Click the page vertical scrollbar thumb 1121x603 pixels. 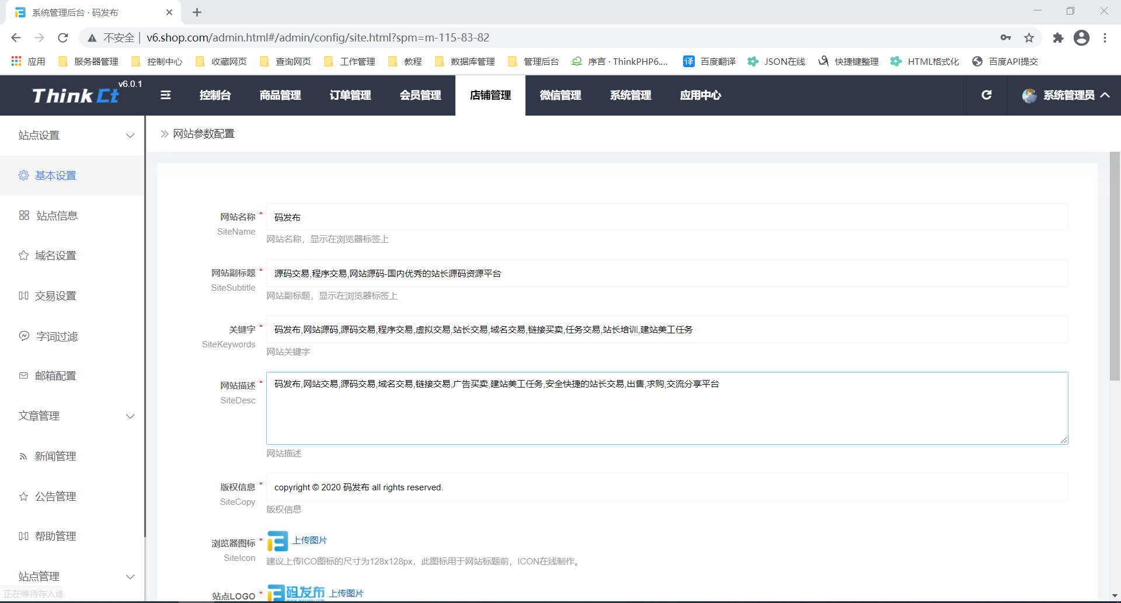pyautogui.click(x=1115, y=266)
